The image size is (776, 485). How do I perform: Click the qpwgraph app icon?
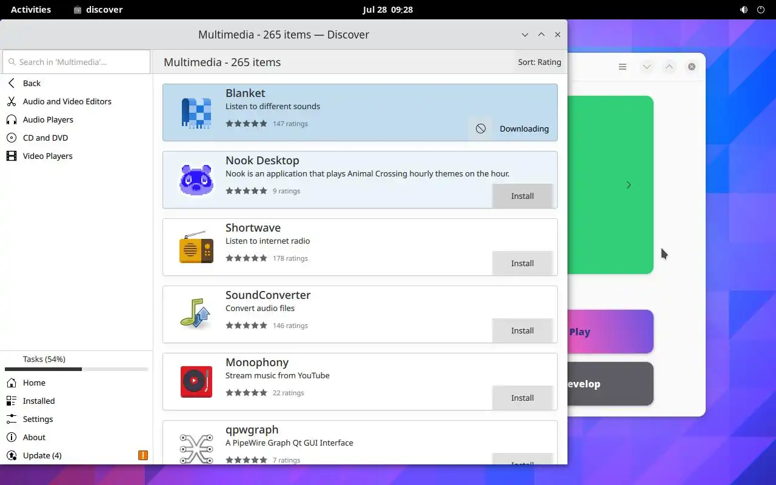(196, 449)
